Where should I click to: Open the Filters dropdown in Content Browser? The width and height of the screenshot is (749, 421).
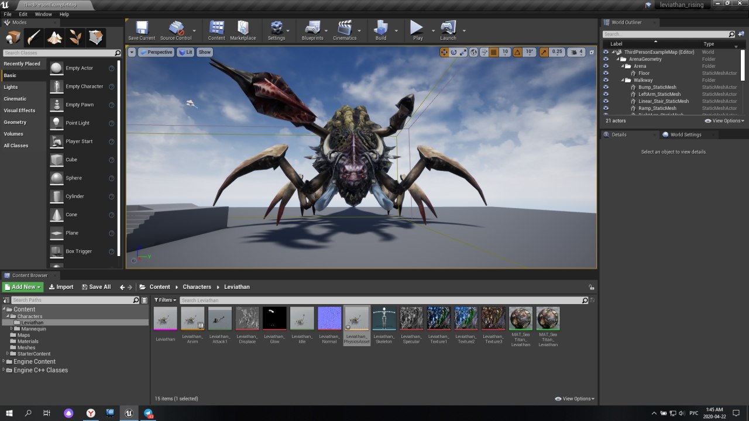point(165,301)
